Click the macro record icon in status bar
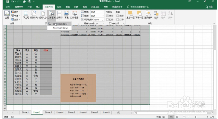The height and width of the screenshot is (119, 218). pos(12,117)
